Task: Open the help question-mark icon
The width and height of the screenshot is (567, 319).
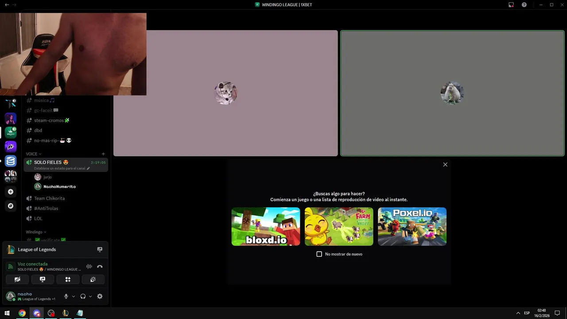Action: click(x=524, y=4)
